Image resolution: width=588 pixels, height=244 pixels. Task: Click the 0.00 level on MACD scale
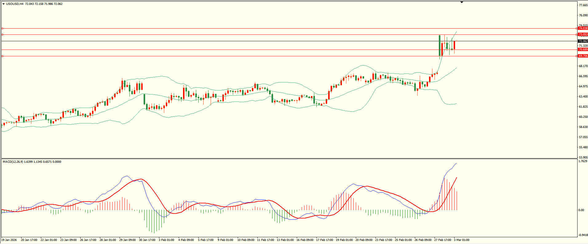coord(581,210)
